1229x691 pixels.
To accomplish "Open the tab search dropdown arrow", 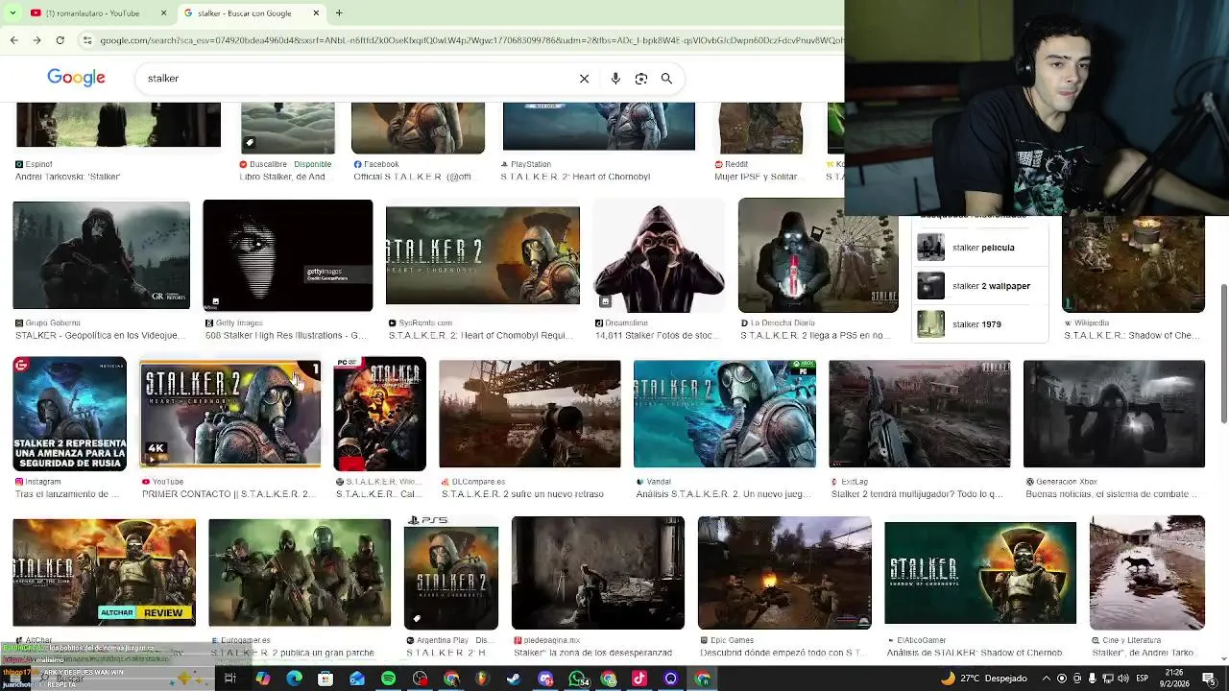I will pyautogui.click(x=12, y=13).
